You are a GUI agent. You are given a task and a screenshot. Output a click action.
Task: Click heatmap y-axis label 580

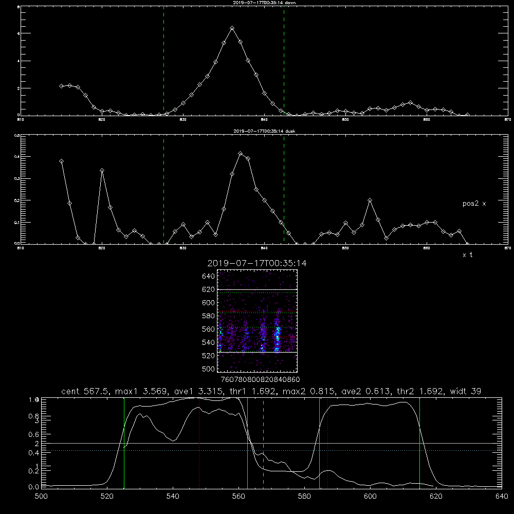click(x=209, y=316)
